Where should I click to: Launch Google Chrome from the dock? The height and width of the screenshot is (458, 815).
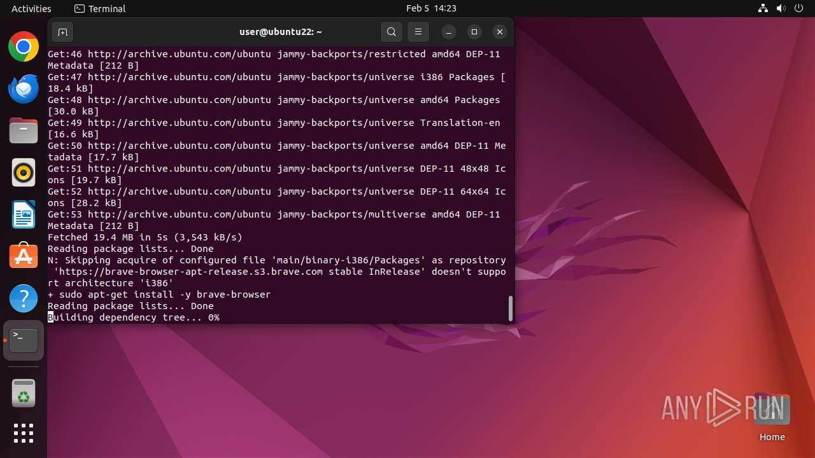pyautogui.click(x=24, y=46)
